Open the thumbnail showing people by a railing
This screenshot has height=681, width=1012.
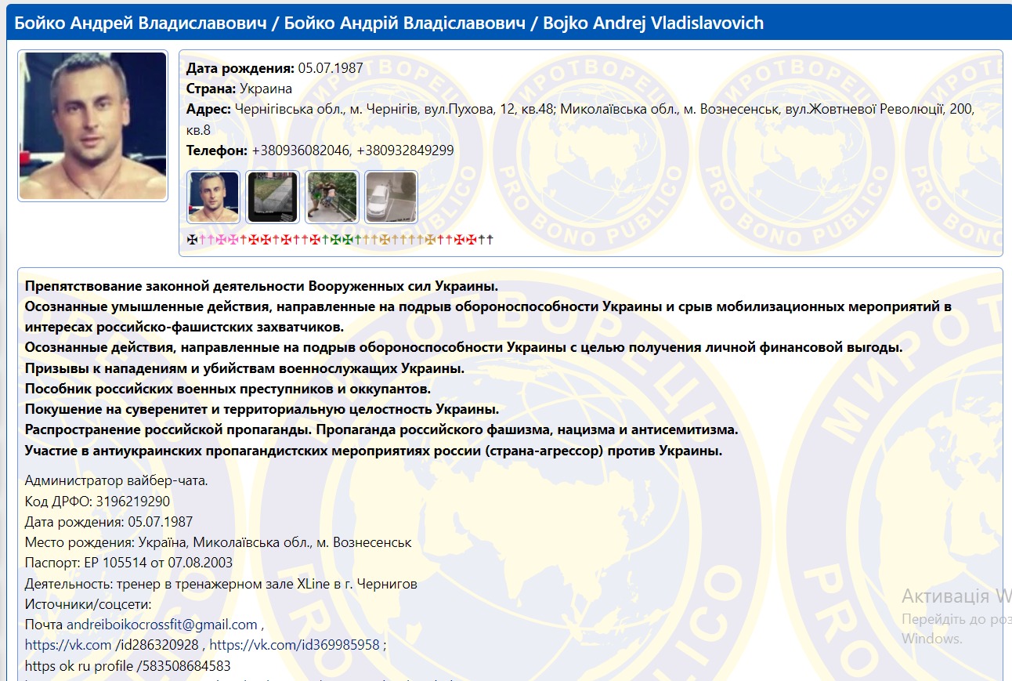[x=332, y=197]
